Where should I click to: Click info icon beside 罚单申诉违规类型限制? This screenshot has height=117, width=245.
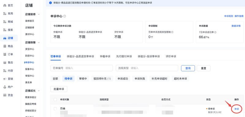pos(172,32)
